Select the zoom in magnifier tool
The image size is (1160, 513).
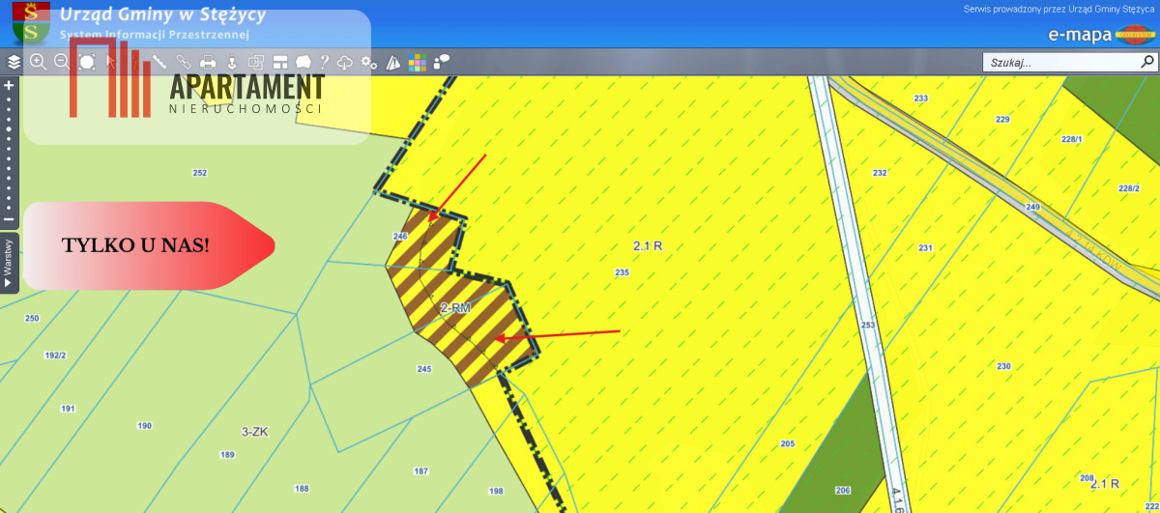tap(38, 62)
